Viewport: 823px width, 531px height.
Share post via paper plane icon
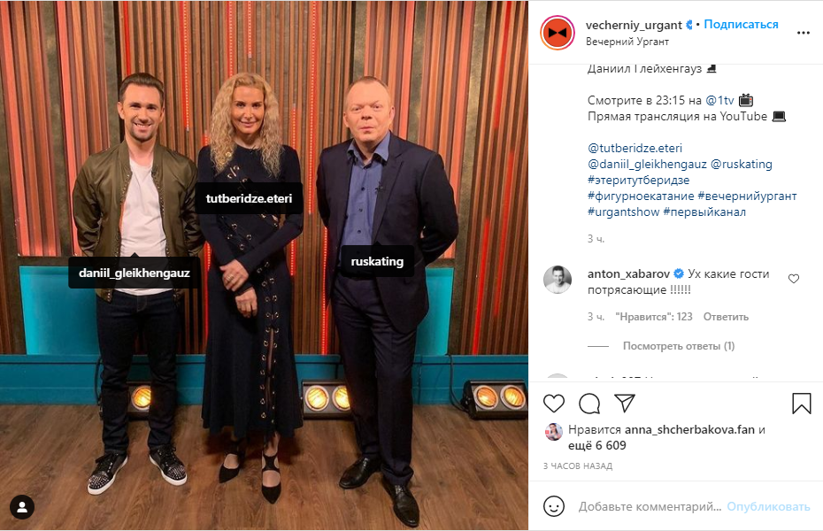625,403
